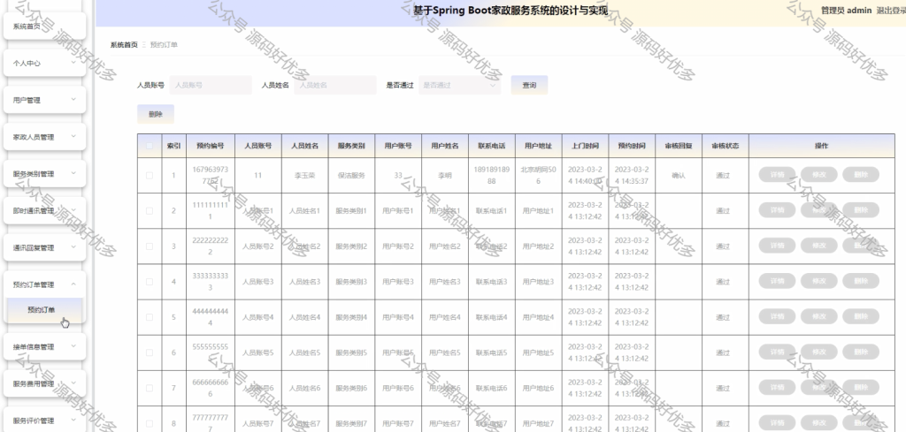Go to 系统首页 breadcrumb link
The width and height of the screenshot is (906, 432).
pos(124,44)
